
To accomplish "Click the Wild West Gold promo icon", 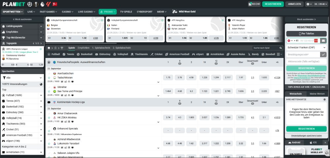I will click(x=175, y=12).
